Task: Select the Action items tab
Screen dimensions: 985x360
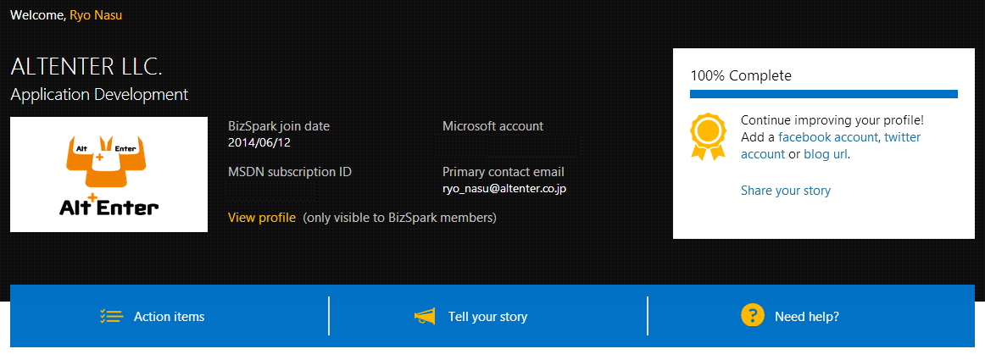Action: (170, 316)
